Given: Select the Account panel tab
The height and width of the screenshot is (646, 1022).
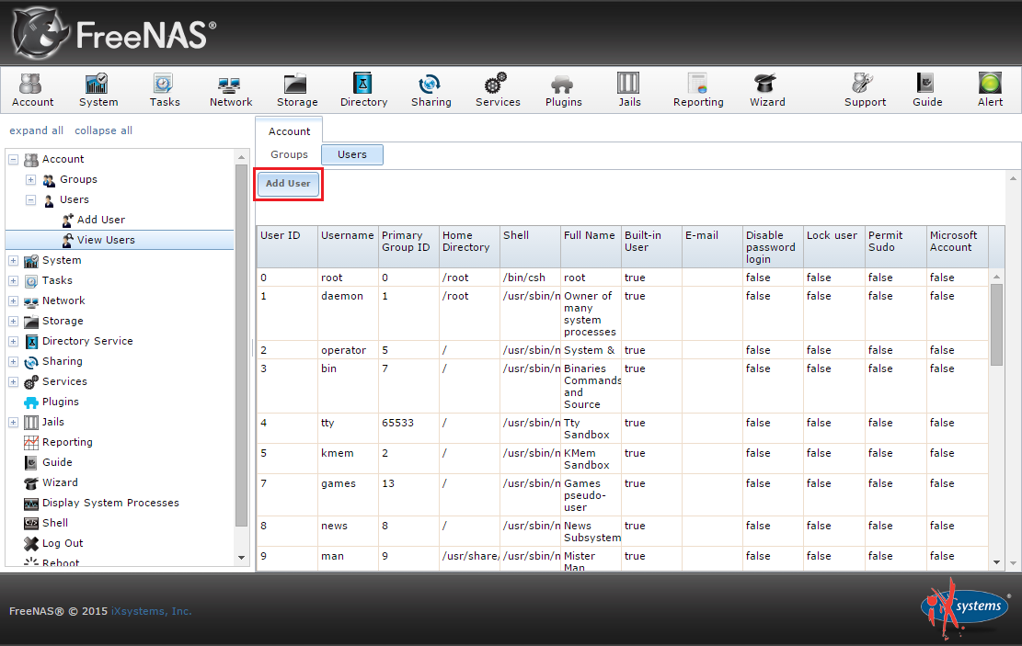Looking at the screenshot, I should pos(290,130).
